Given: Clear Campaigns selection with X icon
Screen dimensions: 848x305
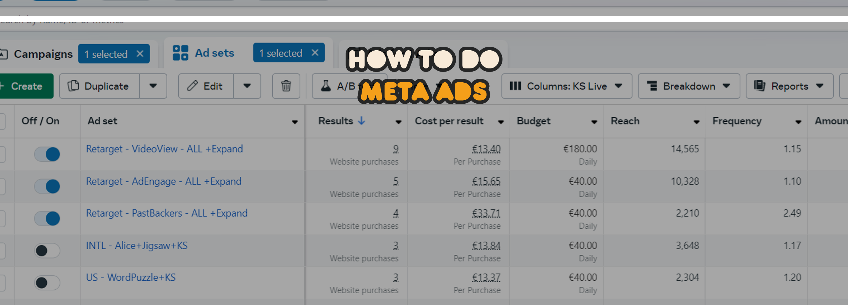Looking at the screenshot, I should pos(140,54).
